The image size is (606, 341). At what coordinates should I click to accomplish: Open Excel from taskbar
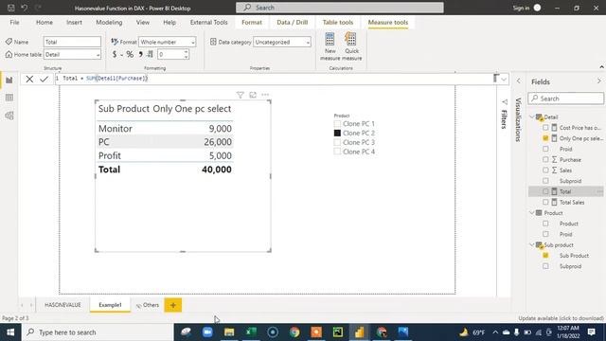(251, 332)
